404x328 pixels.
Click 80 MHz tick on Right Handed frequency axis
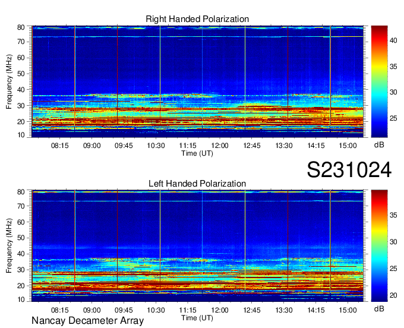21,27
